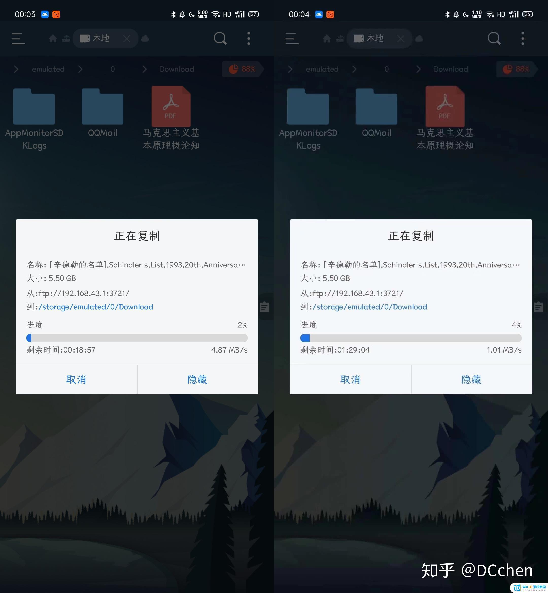
Task: Click the cloud storage icon left panel
Action: (145, 38)
